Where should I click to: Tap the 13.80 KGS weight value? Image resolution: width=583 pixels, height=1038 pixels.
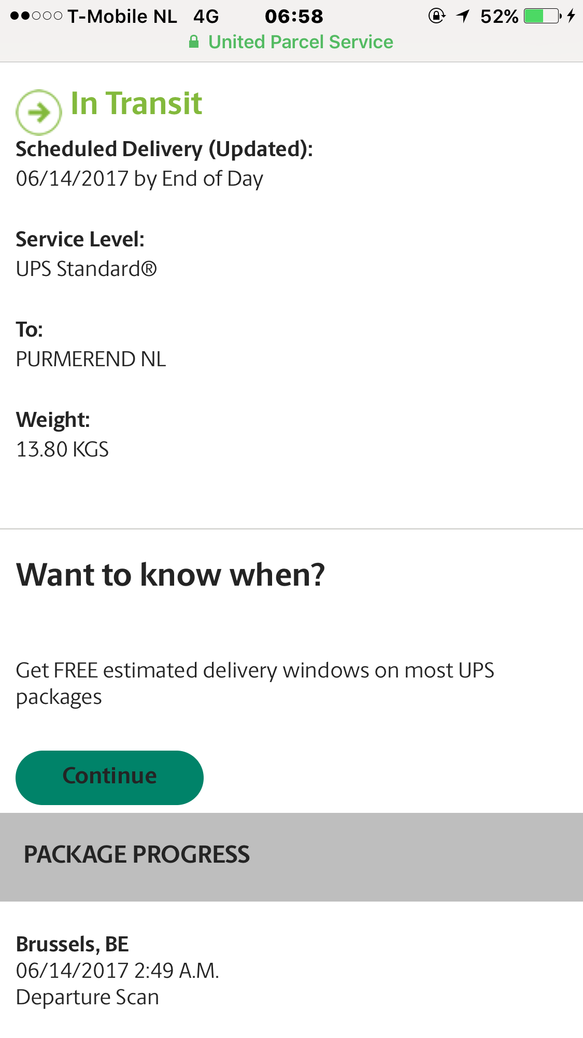63,449
